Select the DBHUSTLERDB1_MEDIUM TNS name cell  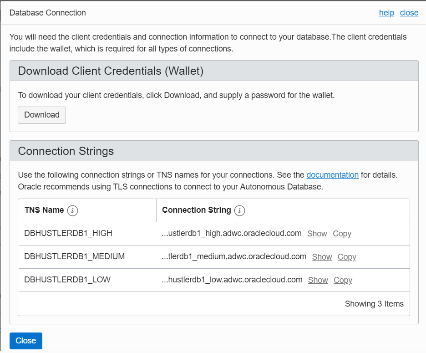click(x=74, y=257)
